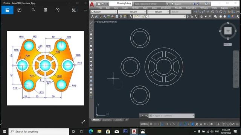Viewport: 241px width, 135px height.
Task: Click the Photos fullscreen arrows icon
Action: [x=83, y=122]
